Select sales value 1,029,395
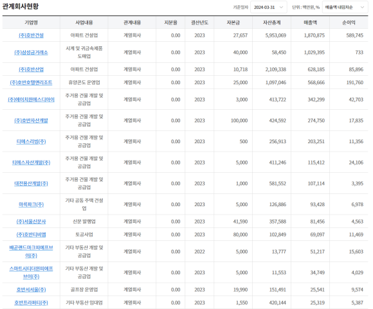The image size is (373, 309). click(314, 52)
